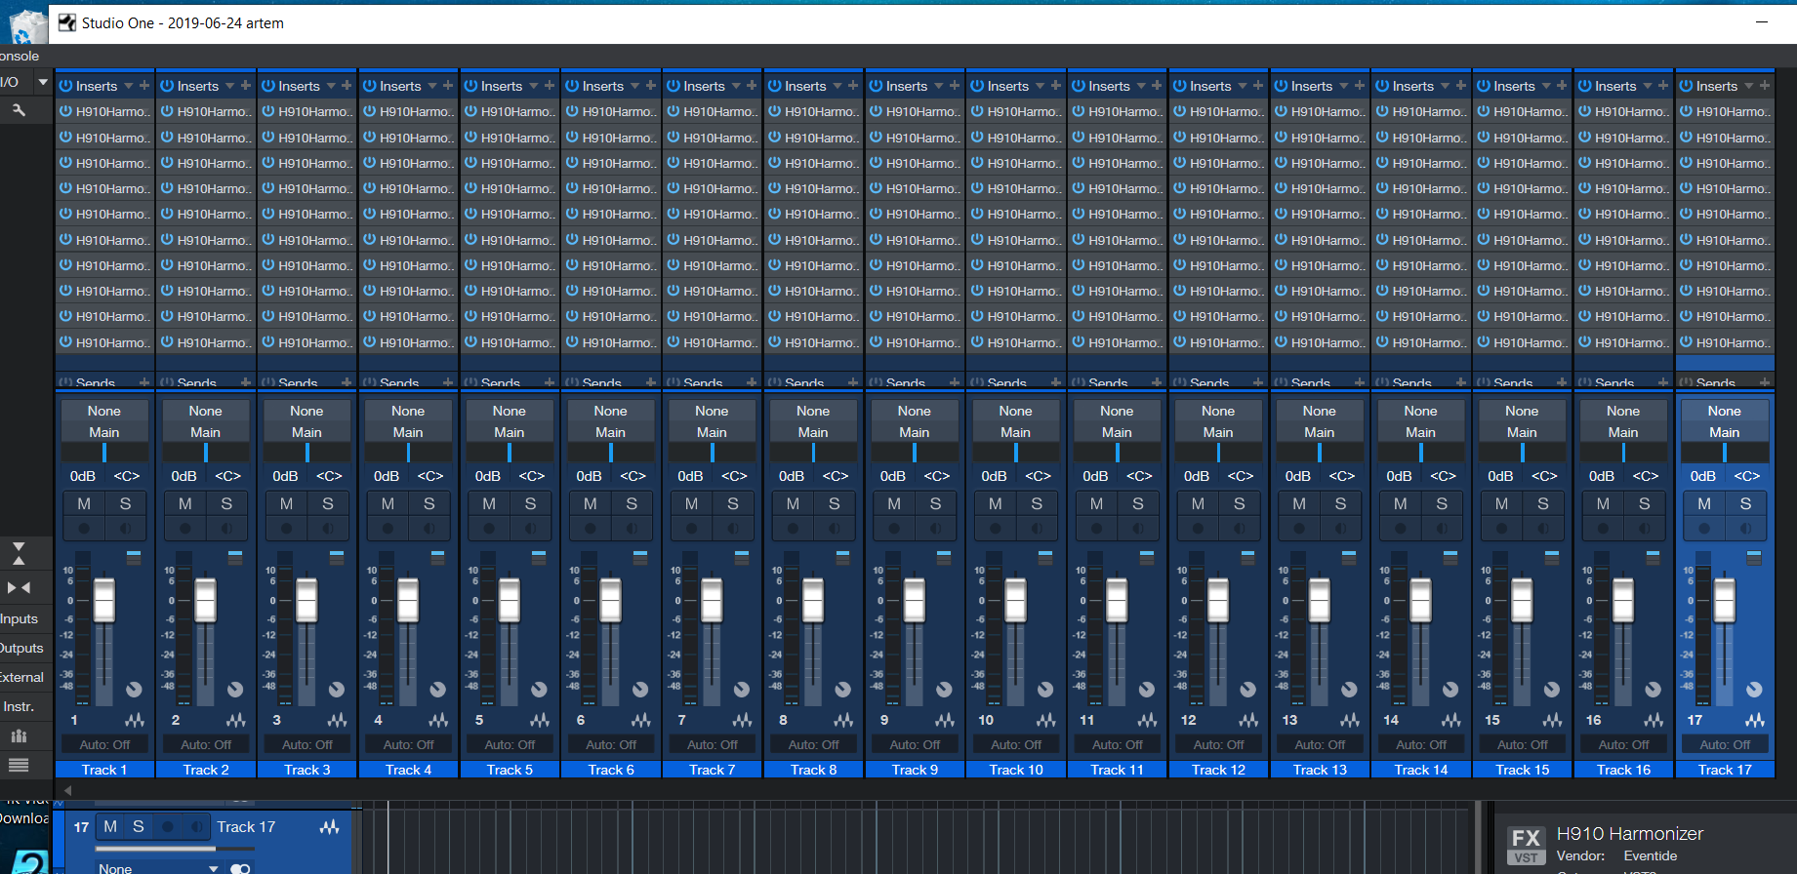Click the narrow channel width arrows icon
Screen dimensions: 1797x874
coord(19,587)
